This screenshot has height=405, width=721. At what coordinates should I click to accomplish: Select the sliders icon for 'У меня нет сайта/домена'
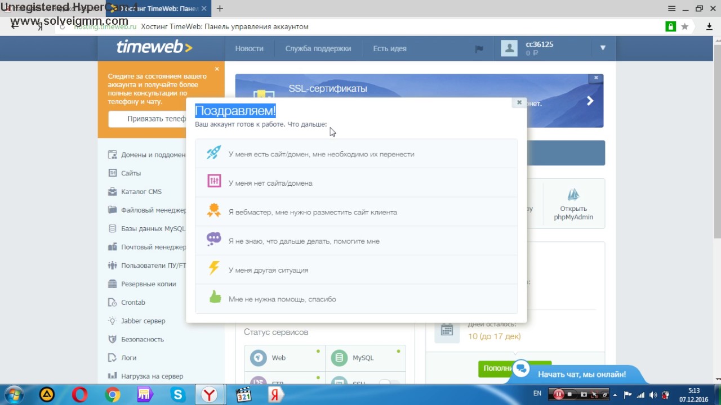pos(214,181)
